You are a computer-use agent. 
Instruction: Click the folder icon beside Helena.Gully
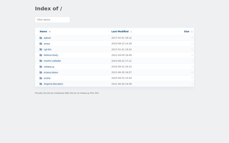(41, 55)
